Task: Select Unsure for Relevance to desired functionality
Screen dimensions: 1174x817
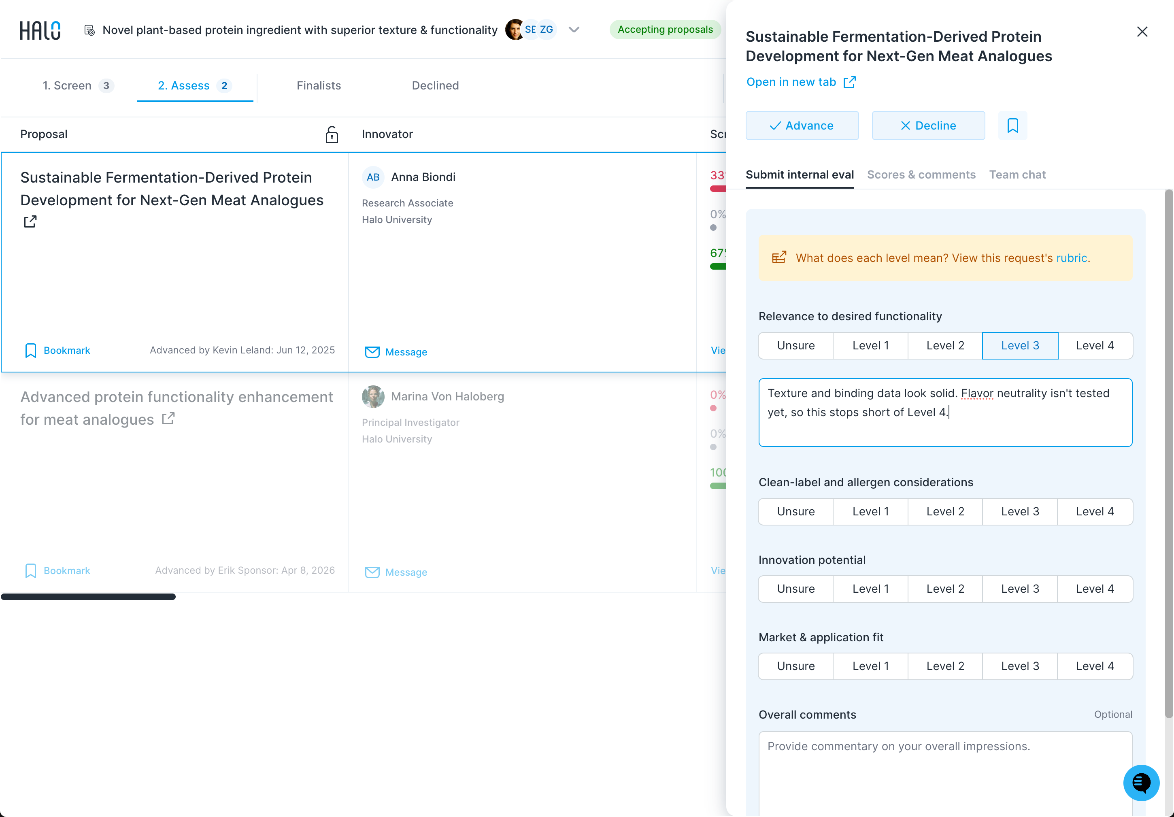Action: 795,346
